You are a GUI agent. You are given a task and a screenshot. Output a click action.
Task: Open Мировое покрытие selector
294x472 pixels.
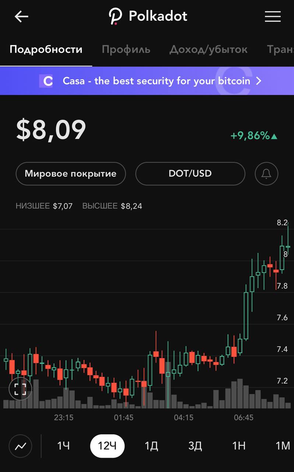(x=71, y=173)
